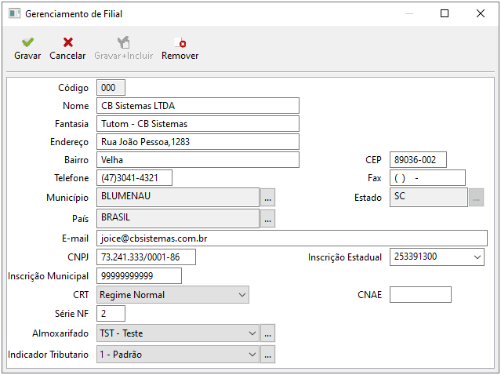Open the País lookup ellipsis button
The height and width of the screenshot is (375, 501).
click(x=268, y=219)
